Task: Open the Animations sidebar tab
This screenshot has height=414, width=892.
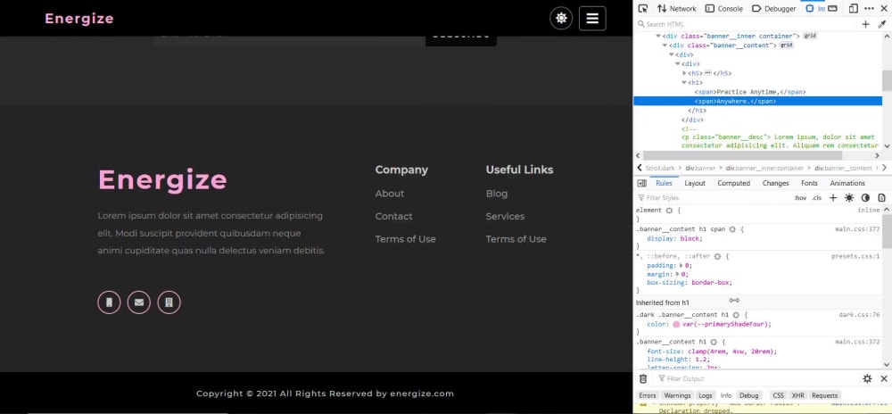Action: pyautogui.click(x=847, y=183)
